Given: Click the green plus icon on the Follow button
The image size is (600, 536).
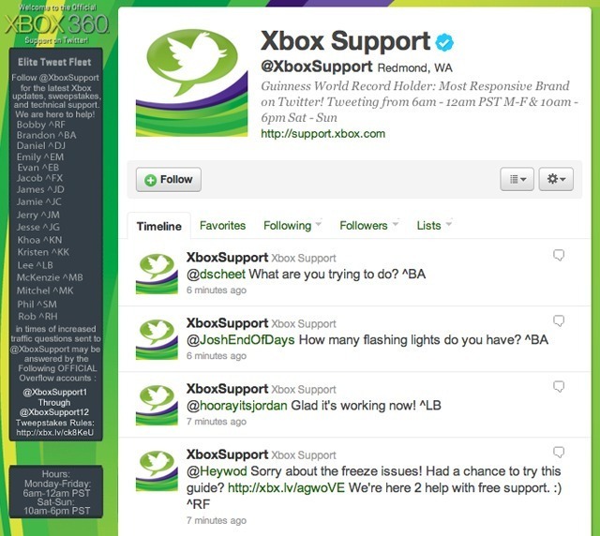Looking at the screenshot, I should (150, 180).
